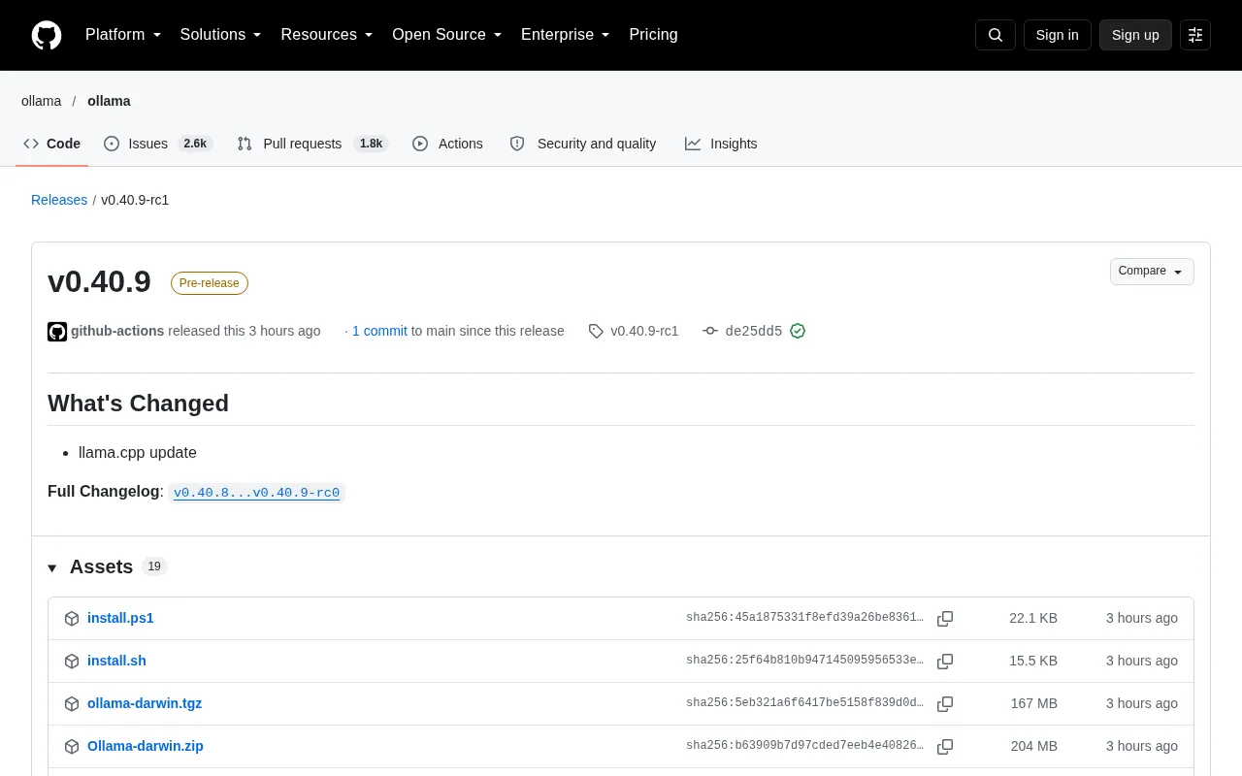Expand the Open Source dropdown menu
The width and height of the screenshot is (1242, 776).
point(447,35)
